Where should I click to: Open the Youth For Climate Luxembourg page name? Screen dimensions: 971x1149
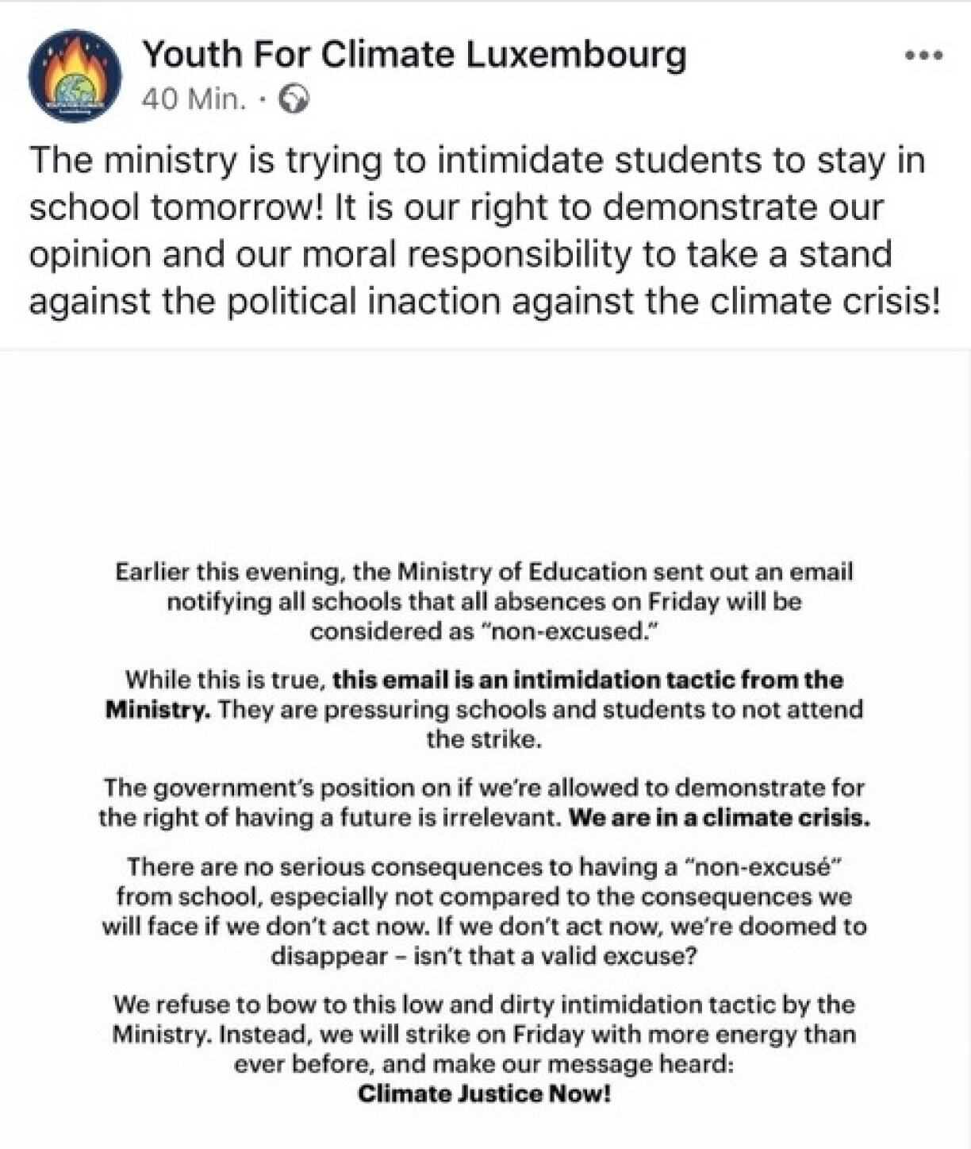[x=413, y=55]
